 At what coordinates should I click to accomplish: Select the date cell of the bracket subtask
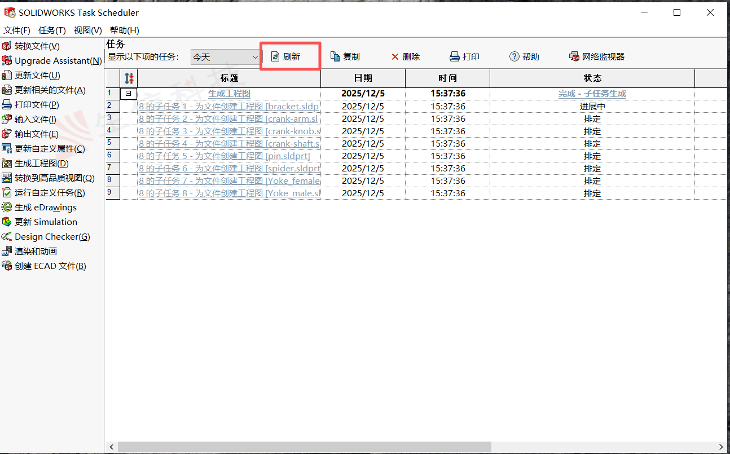(363, 107)
